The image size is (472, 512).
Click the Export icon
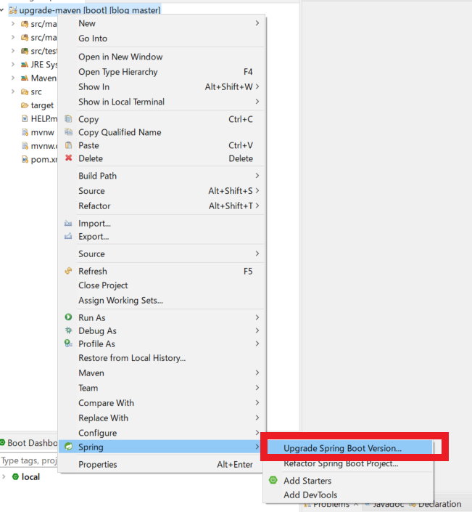(x=68, y=236)
